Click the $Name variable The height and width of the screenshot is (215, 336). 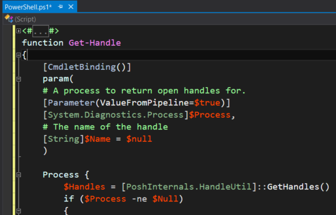(97, 139)
